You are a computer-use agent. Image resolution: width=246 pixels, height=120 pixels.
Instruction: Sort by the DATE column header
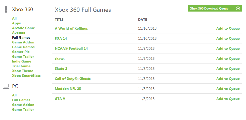coord(142,20)
